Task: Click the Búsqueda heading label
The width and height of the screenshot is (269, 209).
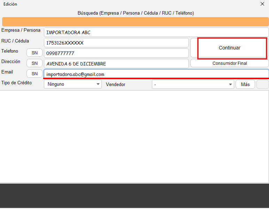Action: tap(136, 13)
